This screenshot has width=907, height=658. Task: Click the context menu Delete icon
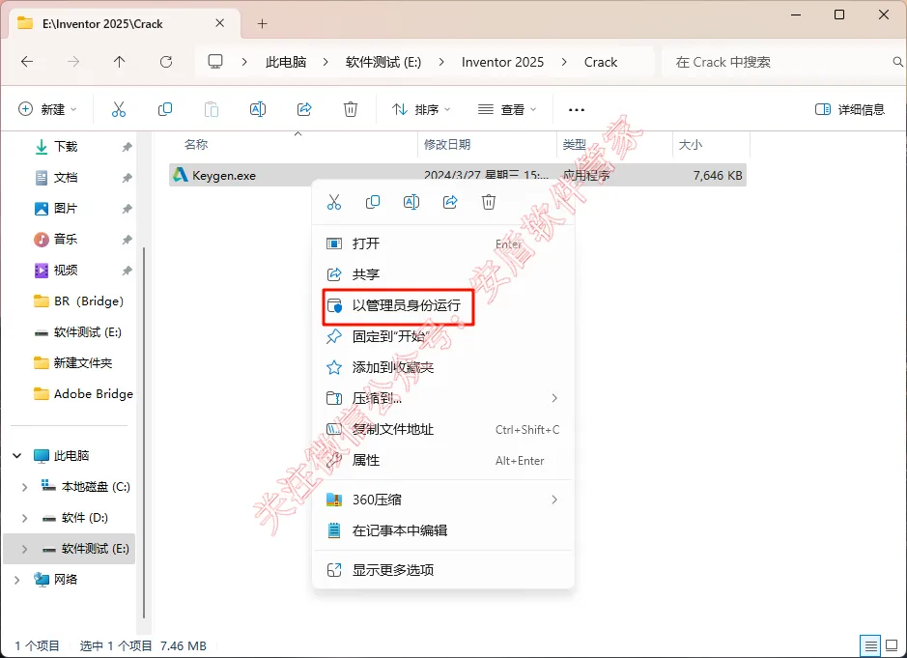pyautogui.click(x=489, y=202)
